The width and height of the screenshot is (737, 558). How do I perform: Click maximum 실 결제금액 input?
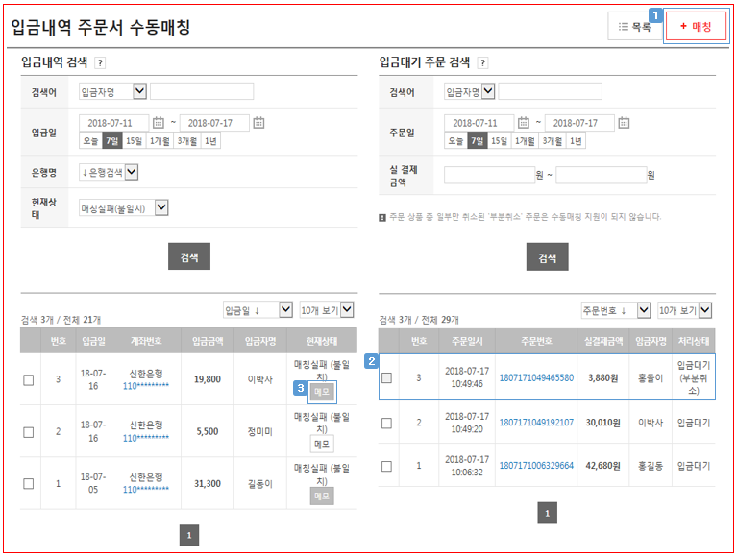[x=602, y=175]
